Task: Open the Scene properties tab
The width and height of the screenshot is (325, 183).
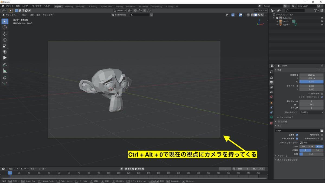Action: click(x=271, y=92)
